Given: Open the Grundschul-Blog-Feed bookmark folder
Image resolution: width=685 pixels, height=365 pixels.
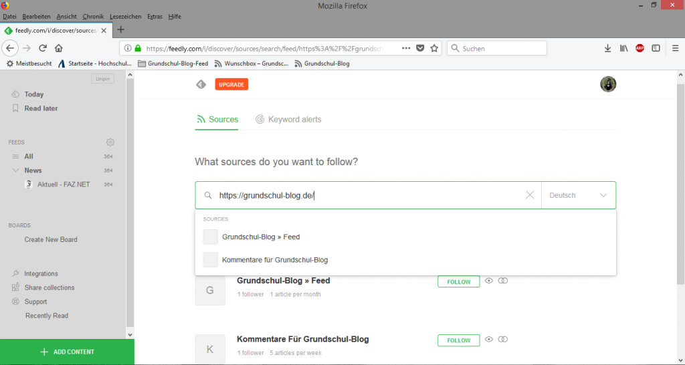Looking at the screenshot, I should 173,64.
